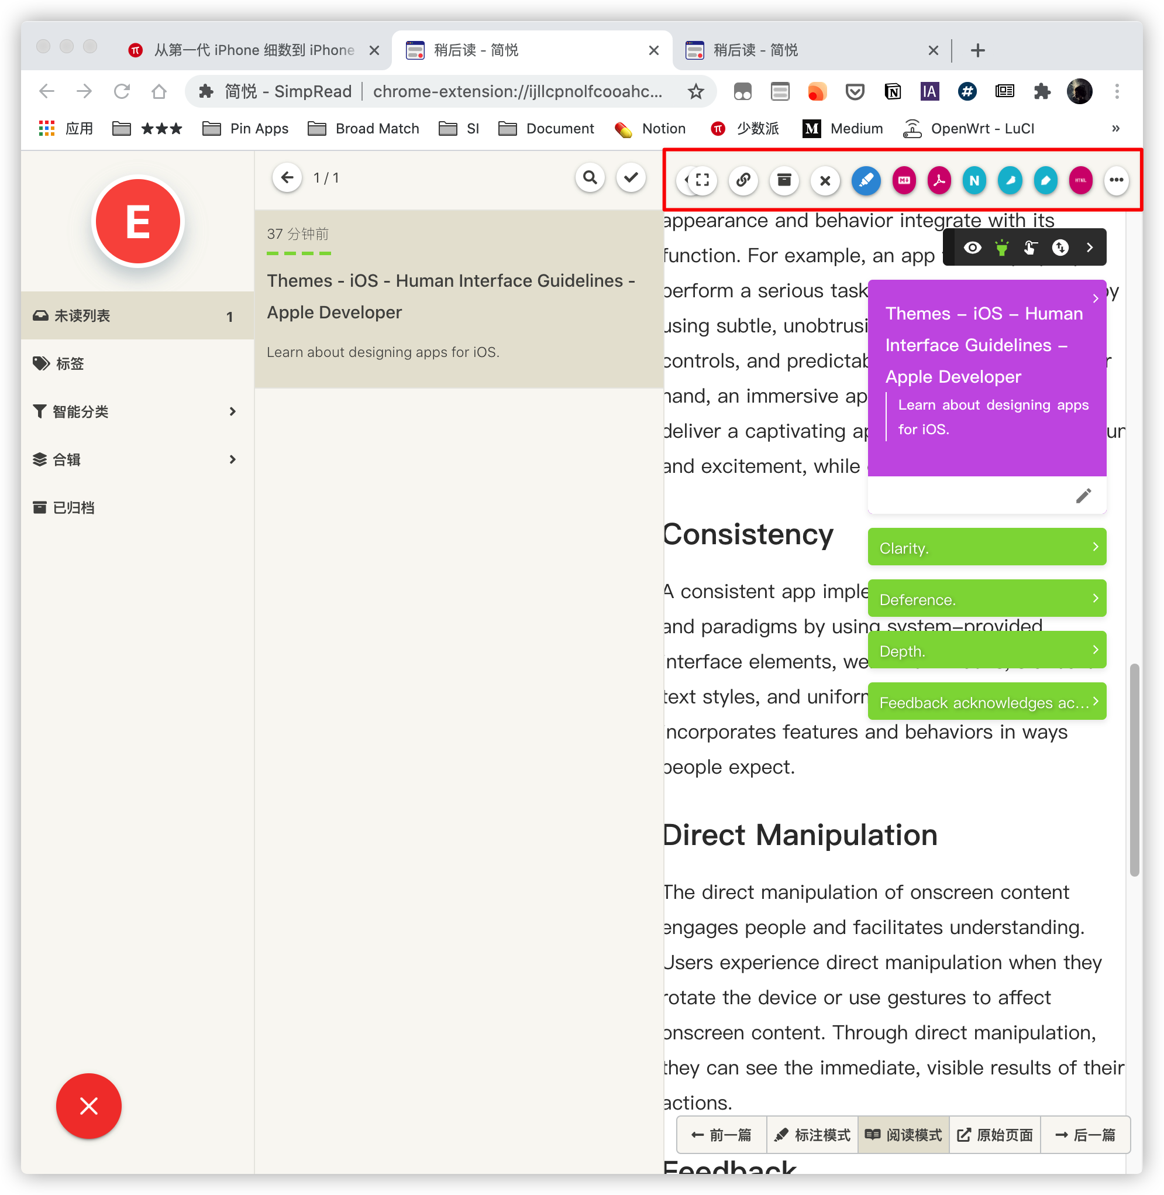Expand the Depth annotation card
The width and height of the screenshot is (1164, 1195).
[987, 650]
